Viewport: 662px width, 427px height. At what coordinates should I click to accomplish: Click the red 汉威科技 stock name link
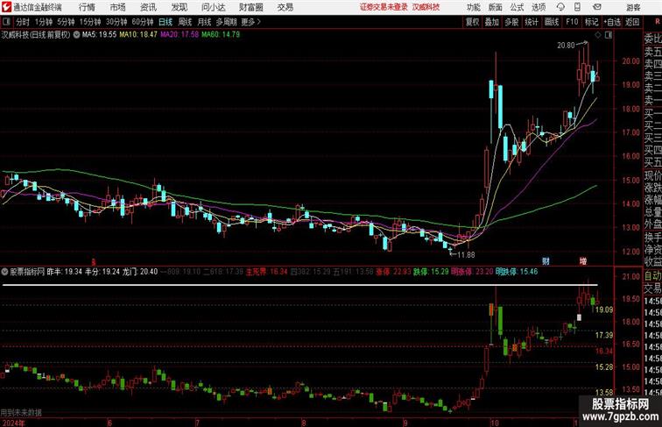[426, 7]
